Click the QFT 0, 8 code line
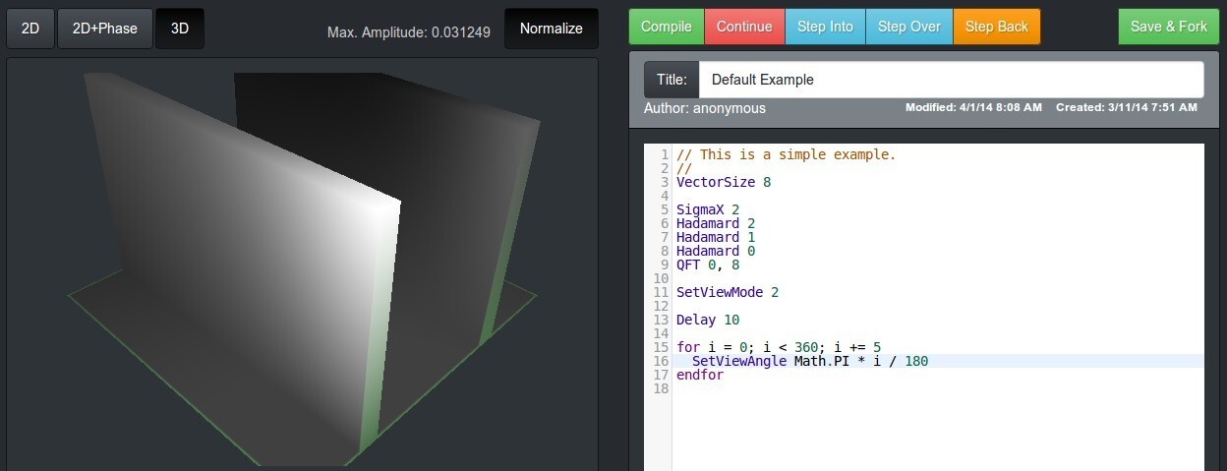Viewport: 1227px width, 471px height. [x=707, y=265]
